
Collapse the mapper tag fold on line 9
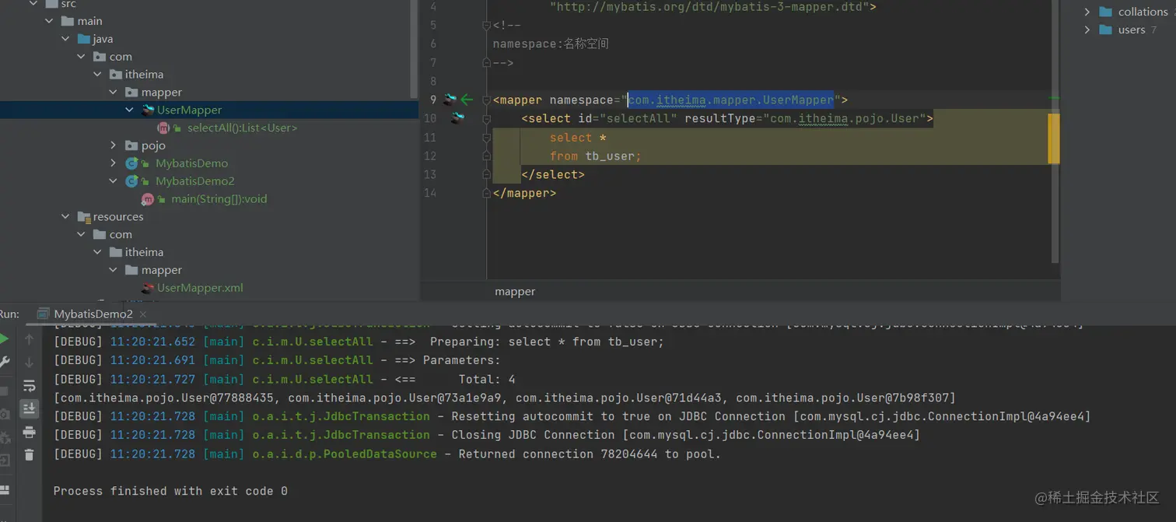click(486, 100)
